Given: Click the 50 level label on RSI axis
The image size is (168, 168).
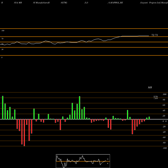Looking at the screenshot, I should click(2, 44).
